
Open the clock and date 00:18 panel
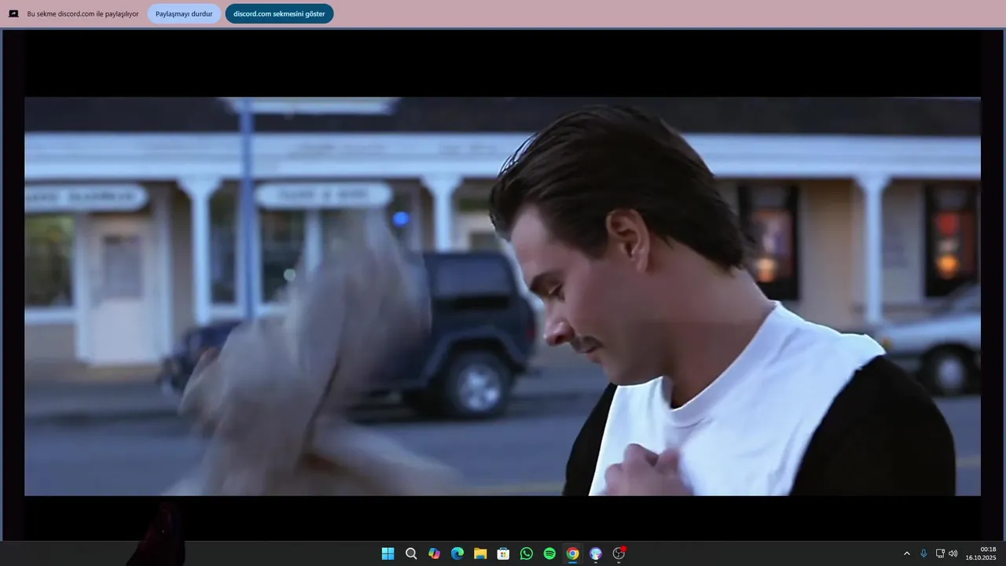tap(981, 553)
